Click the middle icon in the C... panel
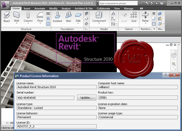This screenshot has height=131, width=182. (86, 18)
